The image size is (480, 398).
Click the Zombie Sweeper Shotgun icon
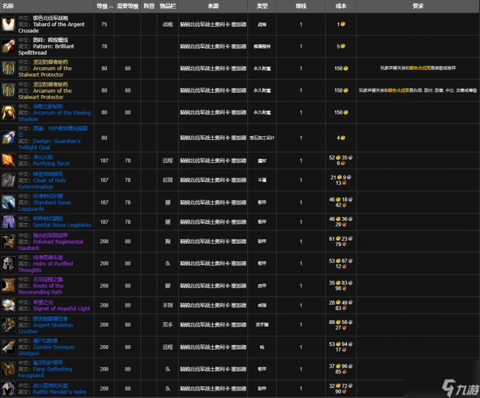9,347
